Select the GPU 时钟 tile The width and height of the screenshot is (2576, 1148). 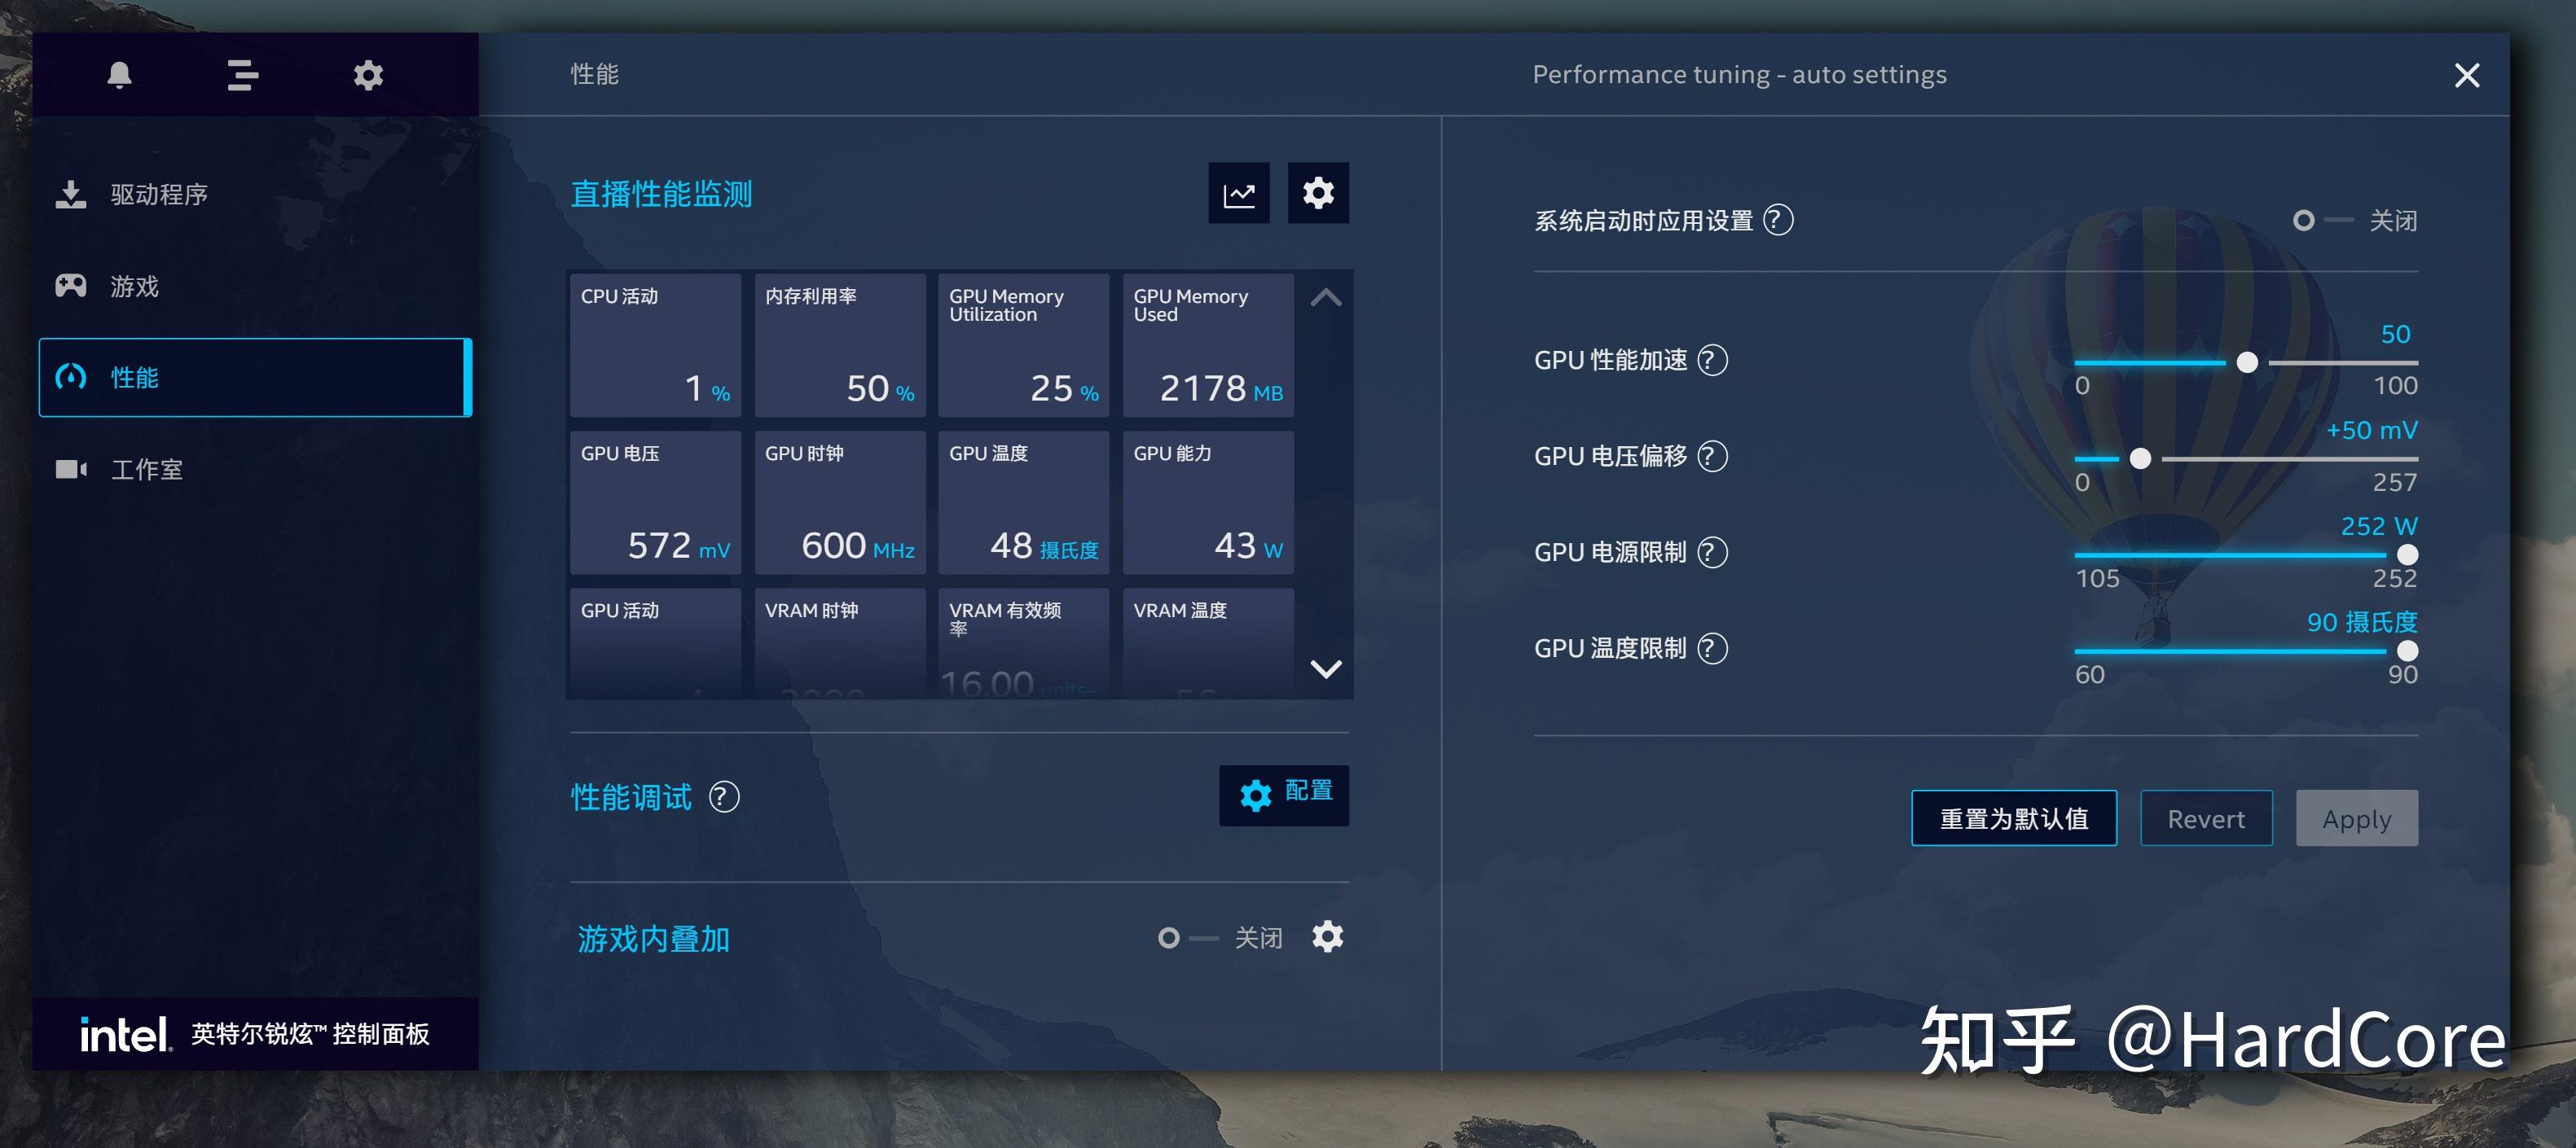click(839, 502)
